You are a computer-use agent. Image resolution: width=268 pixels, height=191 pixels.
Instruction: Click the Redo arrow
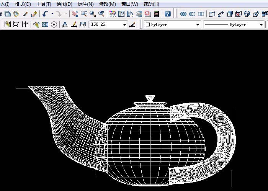[59, 14]
